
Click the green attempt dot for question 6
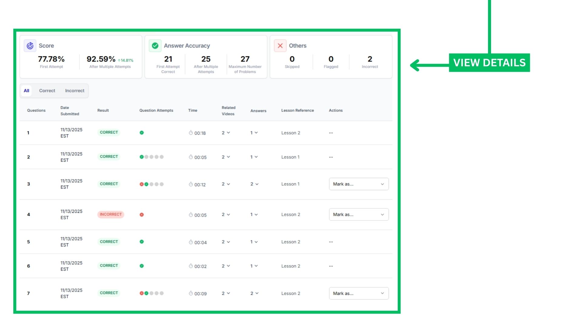[142, 266]
